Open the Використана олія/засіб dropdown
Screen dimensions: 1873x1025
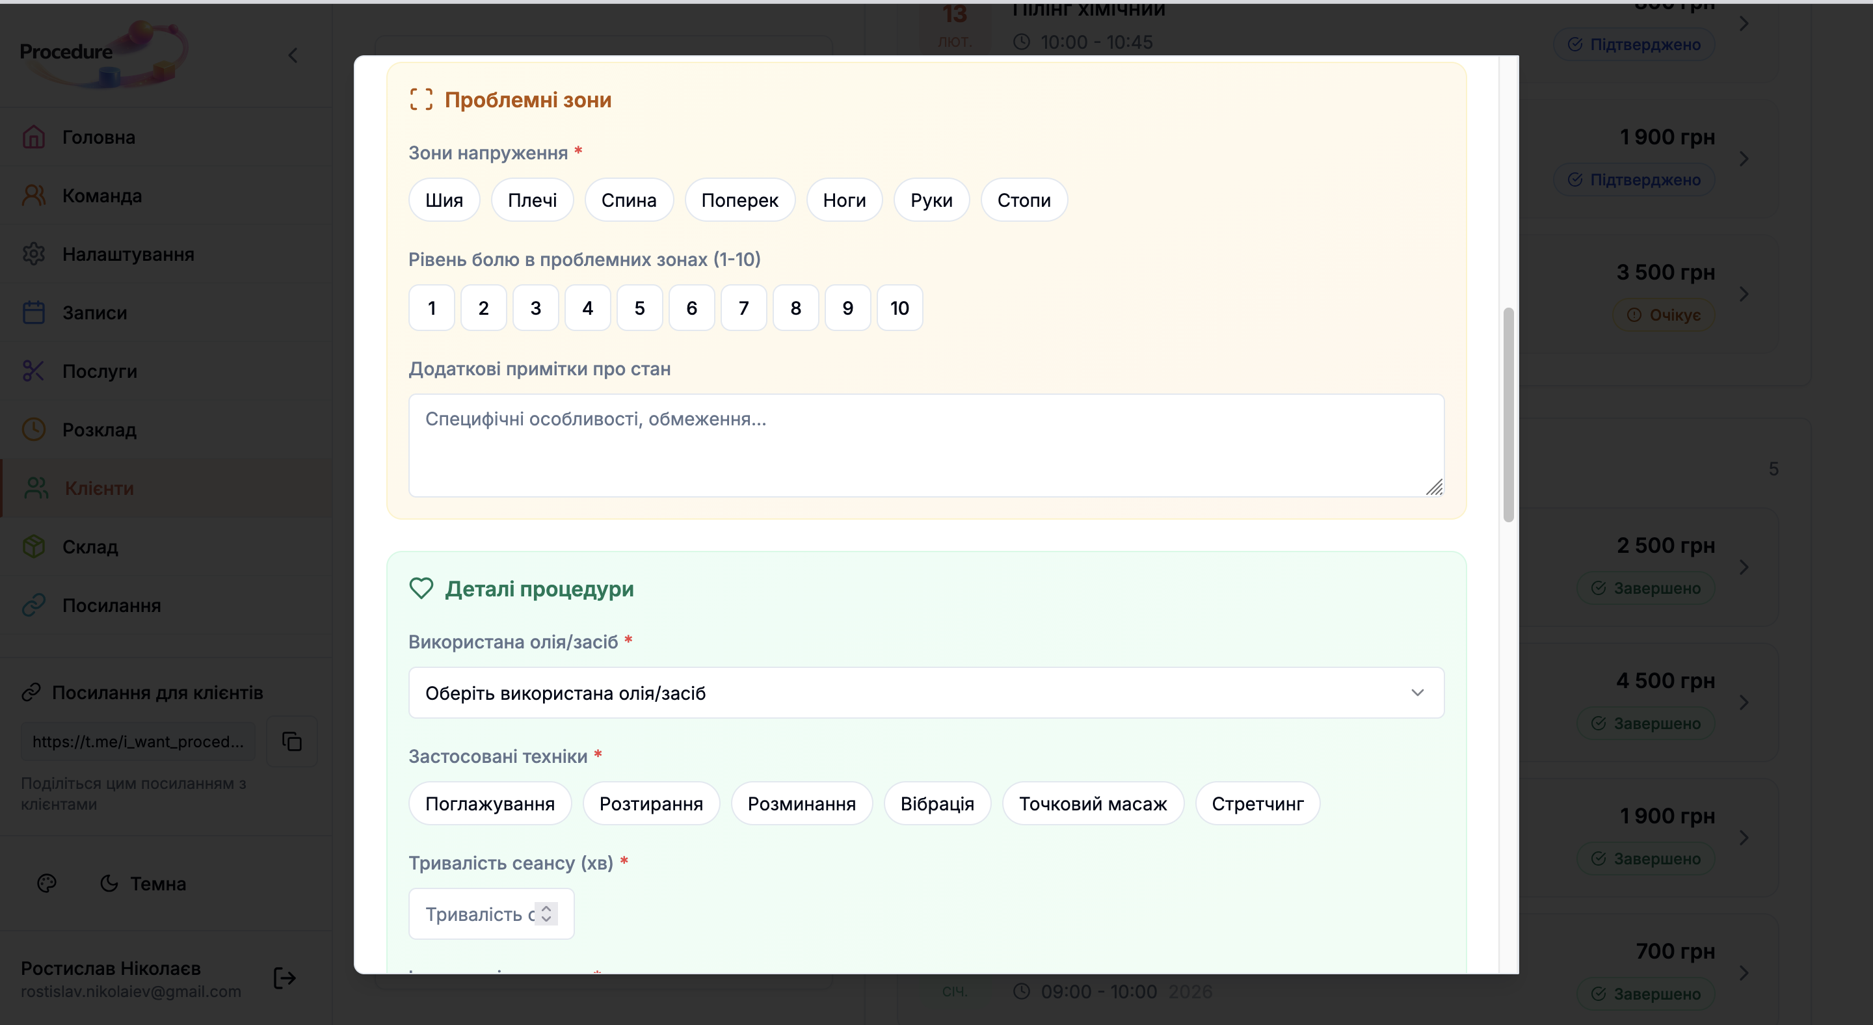point(925,693)
